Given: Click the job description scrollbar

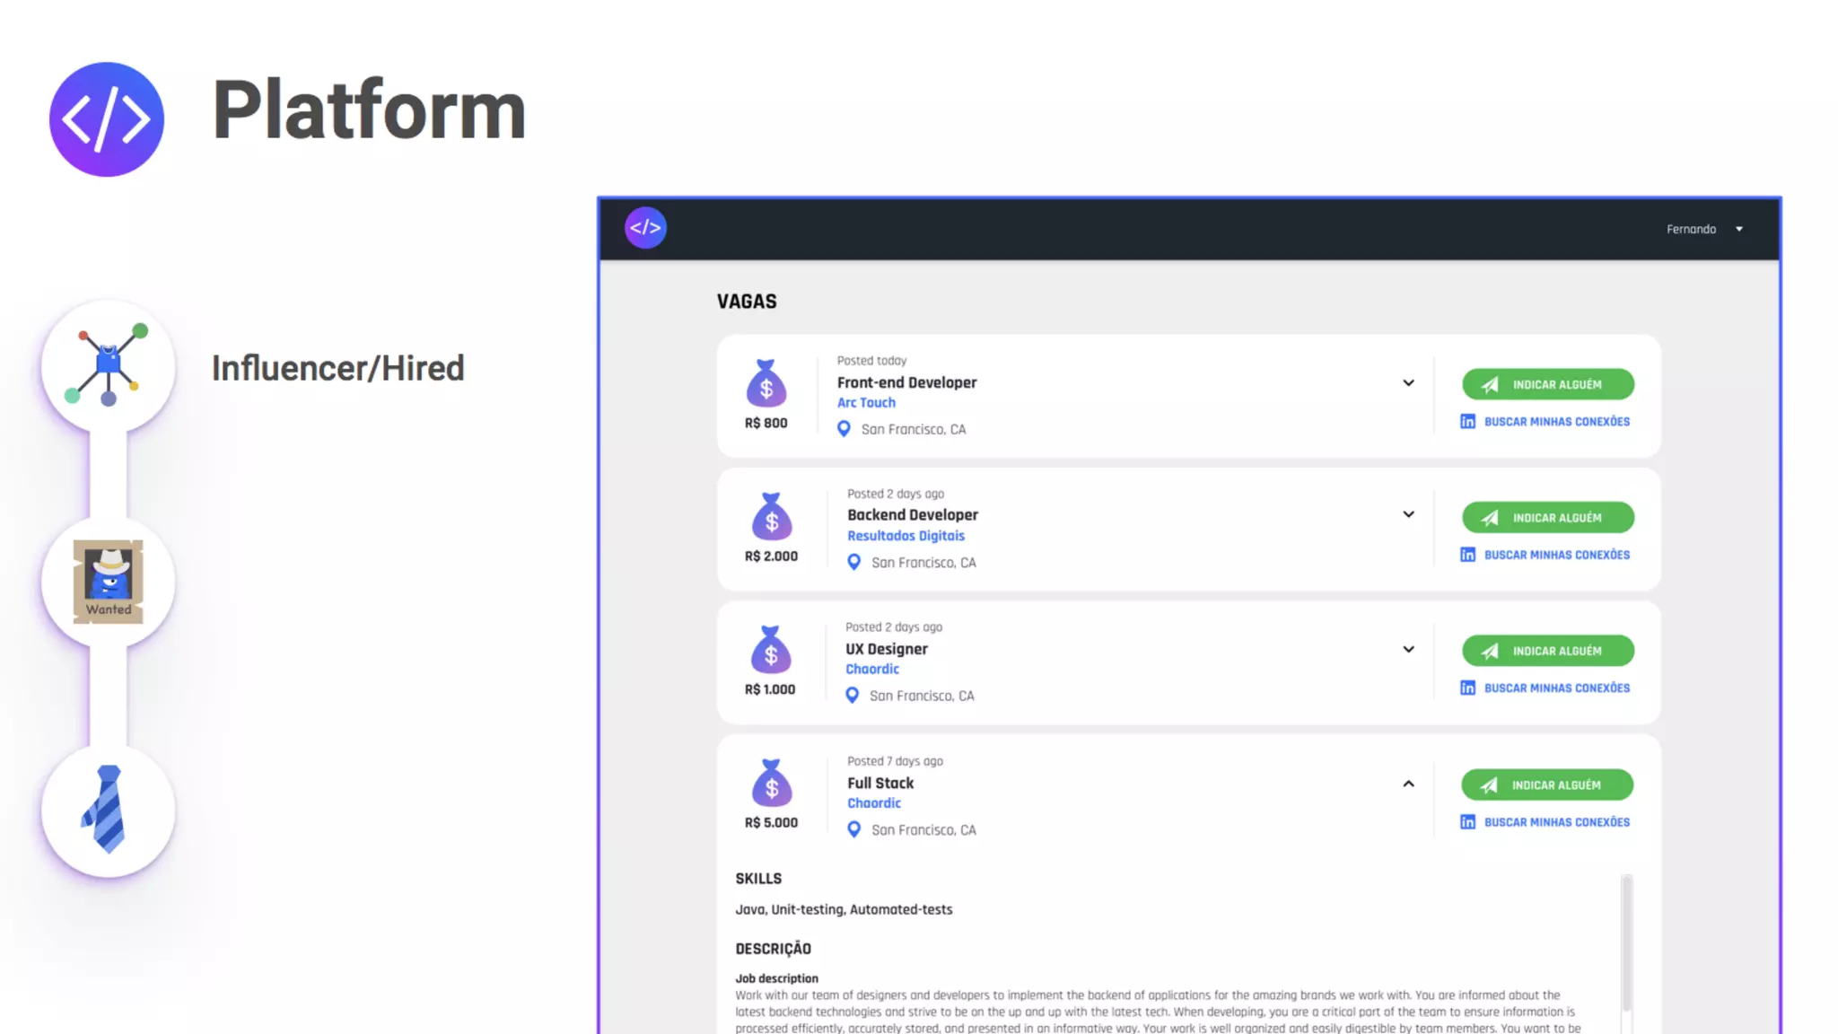Looking at the screenshot, I should pos(1626,942).
